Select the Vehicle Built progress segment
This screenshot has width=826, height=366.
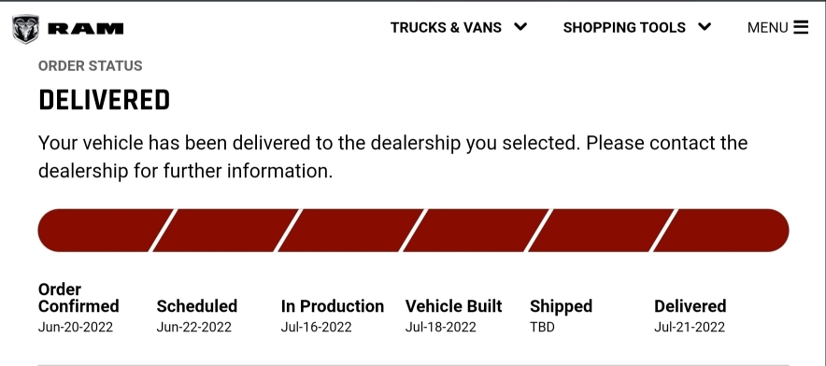pos(476,230)
